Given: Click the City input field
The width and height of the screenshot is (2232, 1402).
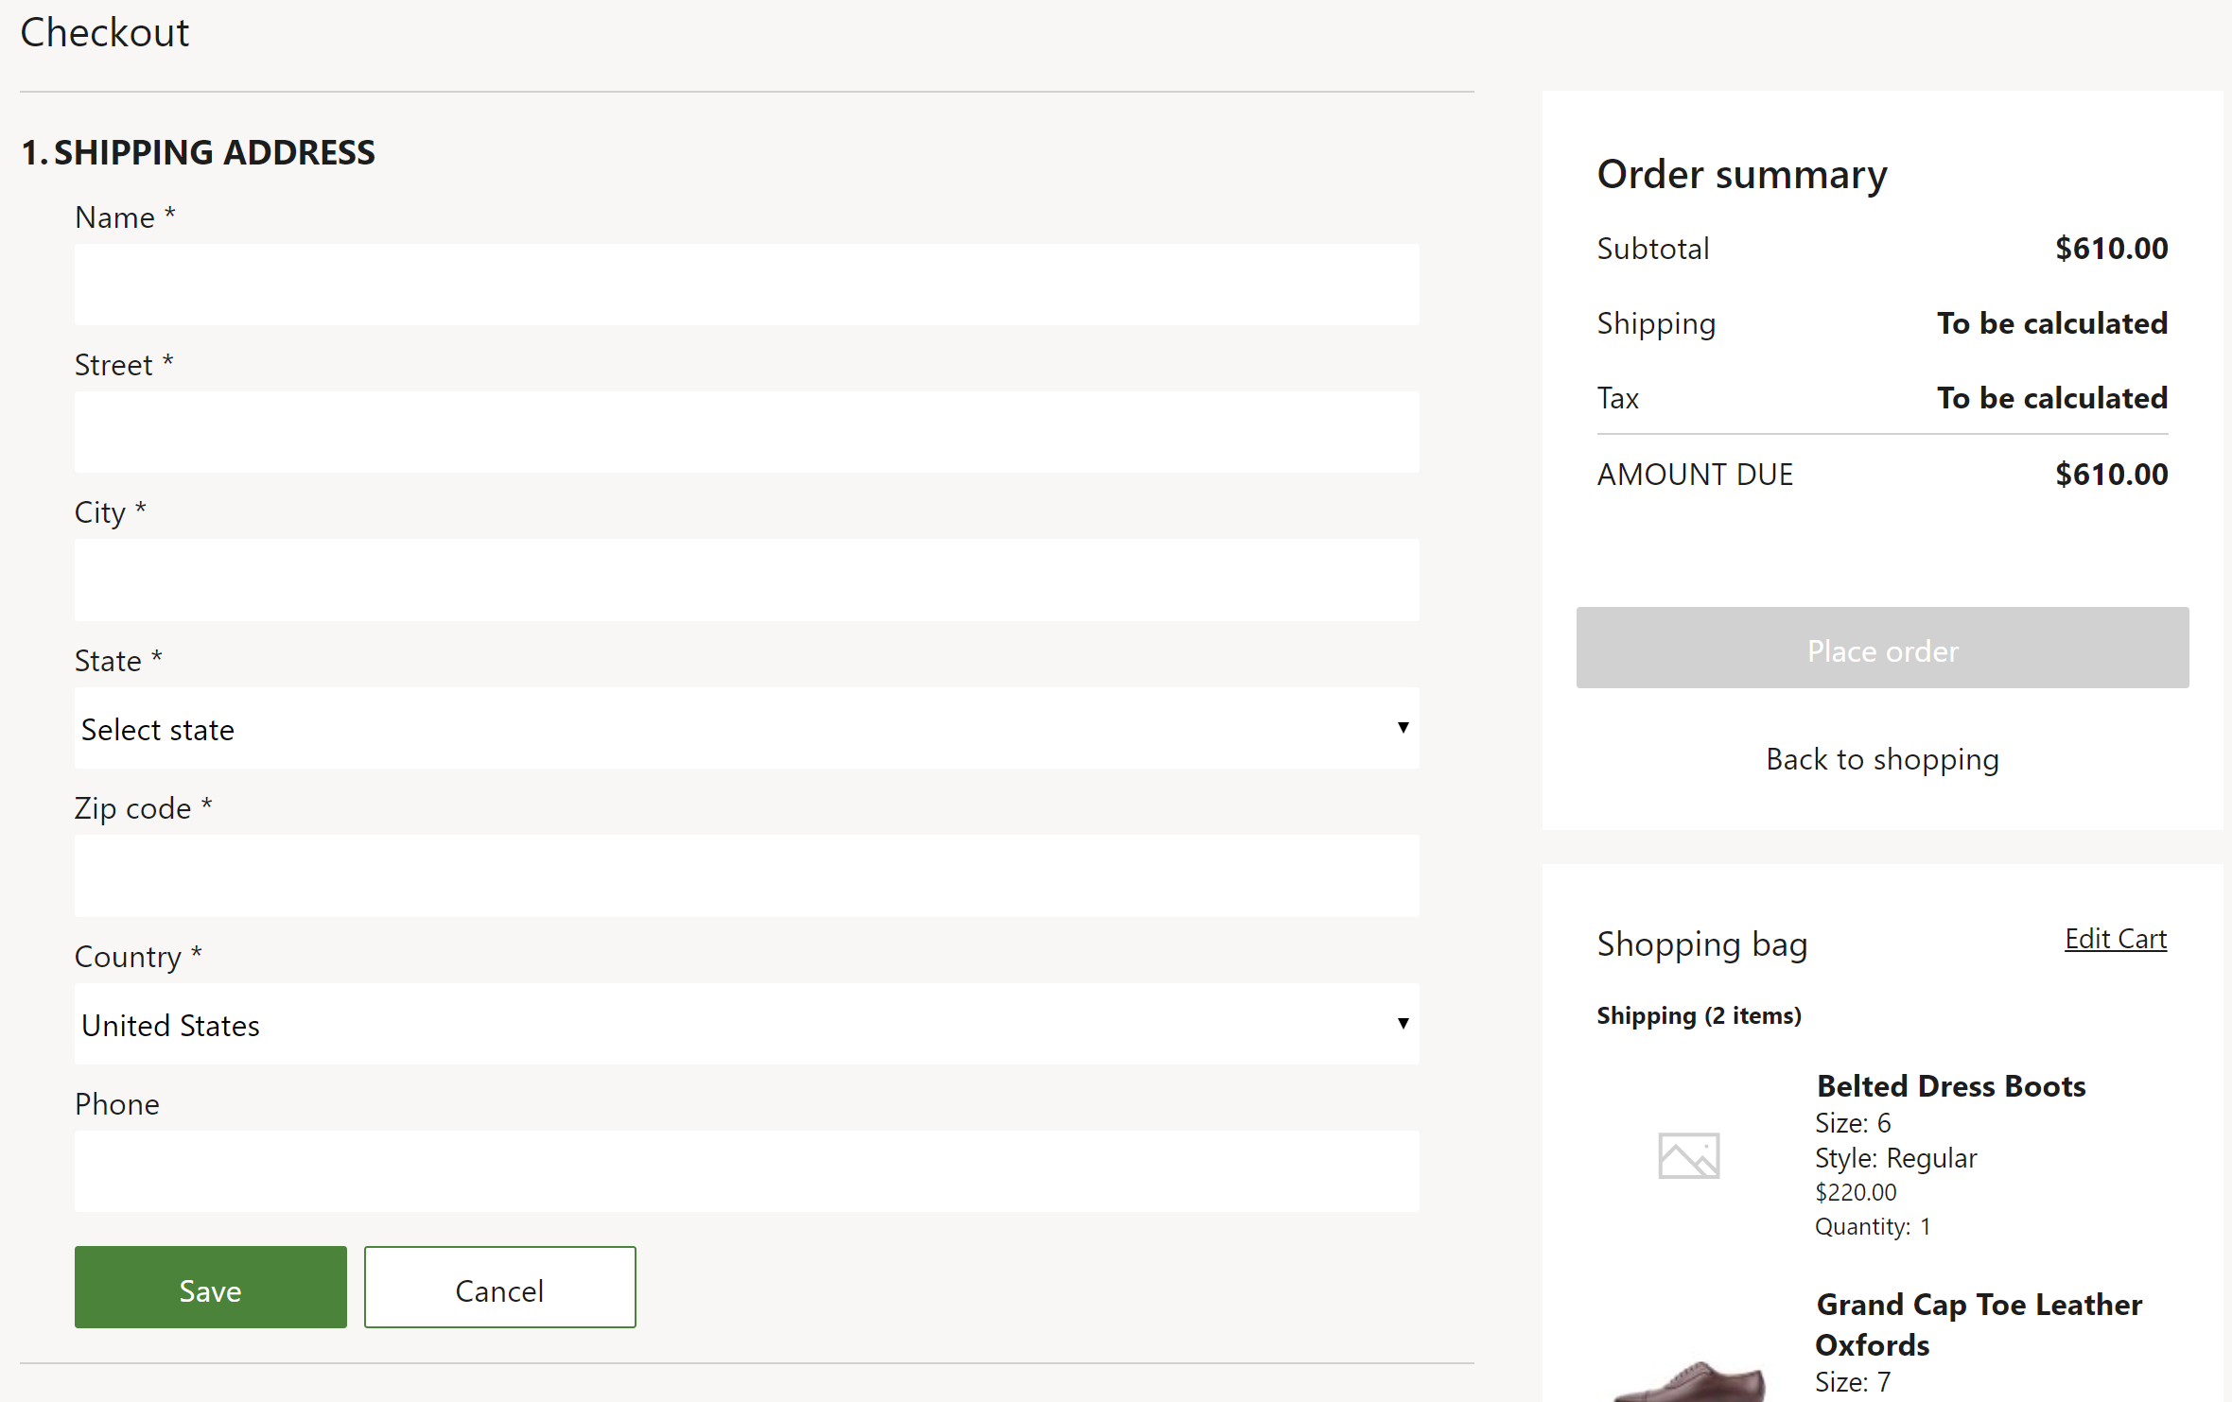Looking at the screenshot, I should pyautogui.click(x=746, y=579).
